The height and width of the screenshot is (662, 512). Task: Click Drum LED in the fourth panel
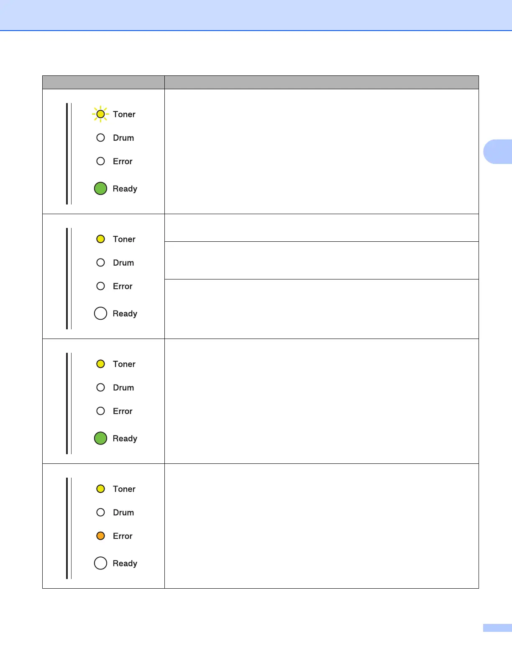tap(100, 512)
